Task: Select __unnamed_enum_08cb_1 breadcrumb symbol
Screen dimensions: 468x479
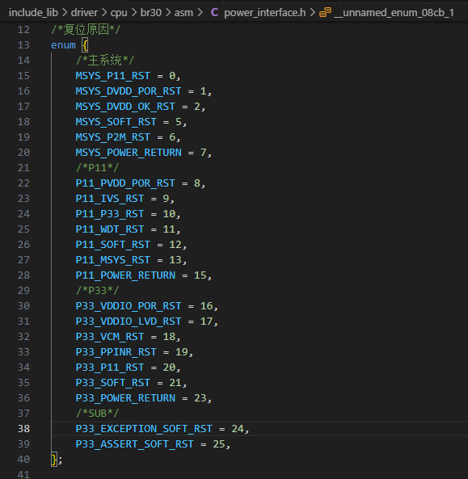Action: click(394, 13)
